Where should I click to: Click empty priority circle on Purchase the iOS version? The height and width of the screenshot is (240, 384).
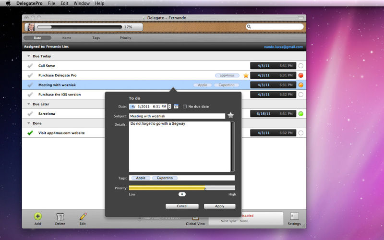(301, 95)
